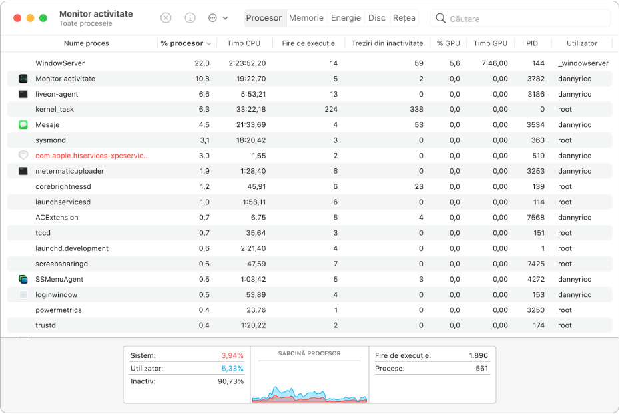This screenshot has width=620, height=414.
Task: Click the magnifying glass search icon
Action: pyautogui.click(x=440, y=18)
